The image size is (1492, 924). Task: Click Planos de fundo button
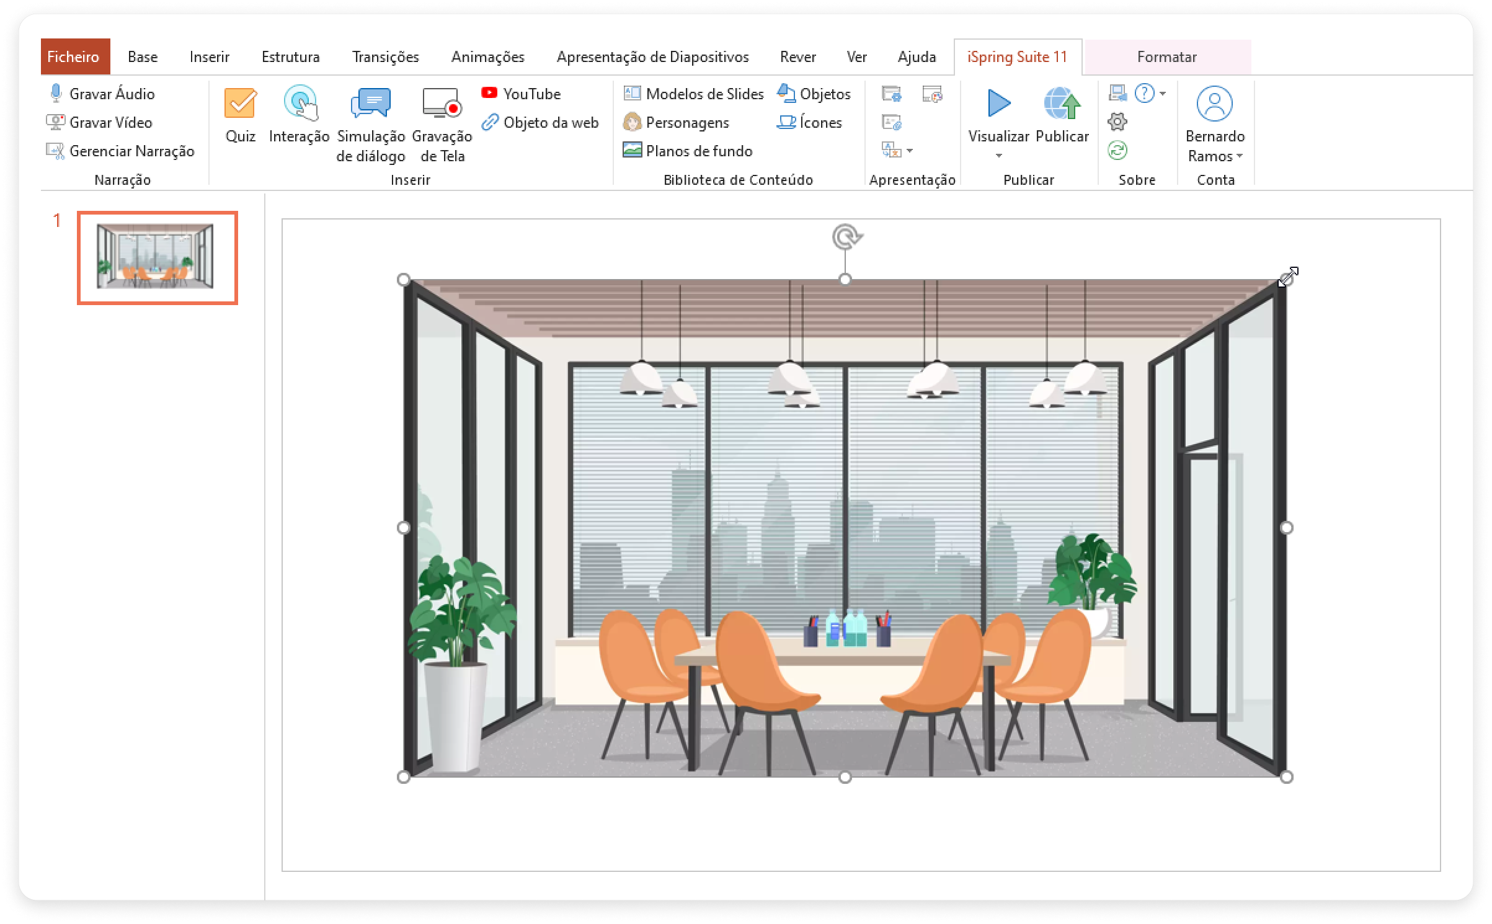tap(688, 151)
